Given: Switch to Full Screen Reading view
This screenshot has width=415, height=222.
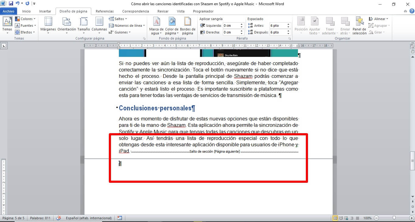Looking at the screenshot, I should pyautogui.click(x=341, y=218).
